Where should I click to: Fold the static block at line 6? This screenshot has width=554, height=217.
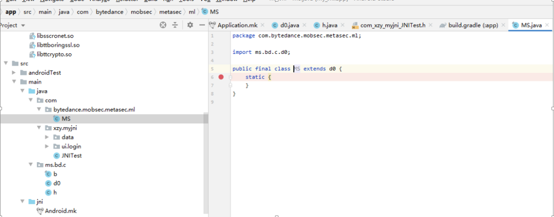click(x=230, y=77)
